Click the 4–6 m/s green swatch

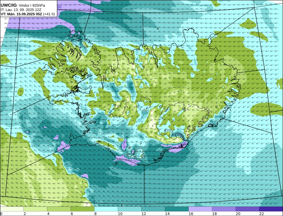click(x=59, y=209)
